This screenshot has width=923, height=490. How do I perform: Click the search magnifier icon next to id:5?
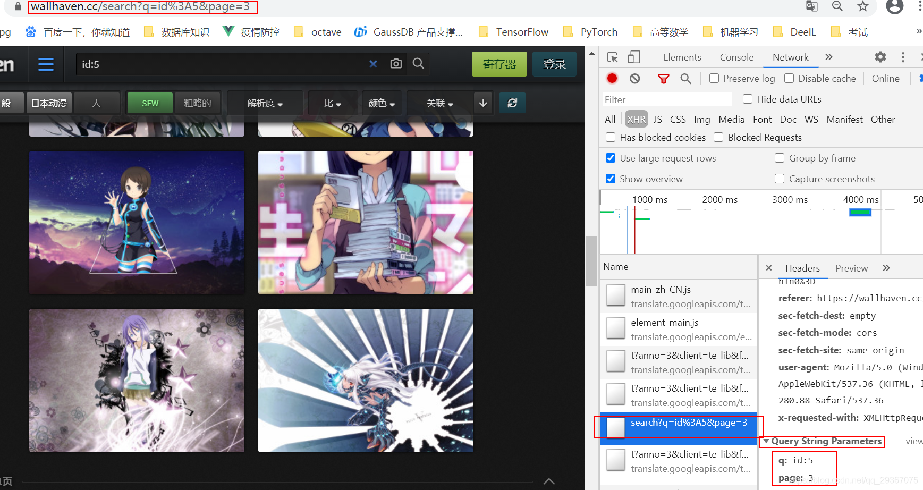pyautogui.click(x=418, y=64)
